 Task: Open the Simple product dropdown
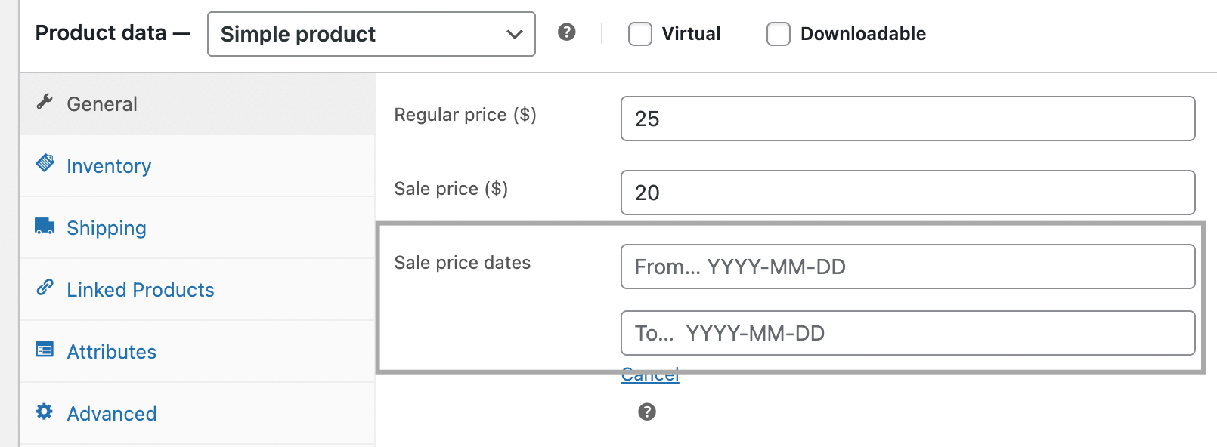coord(371,34)
